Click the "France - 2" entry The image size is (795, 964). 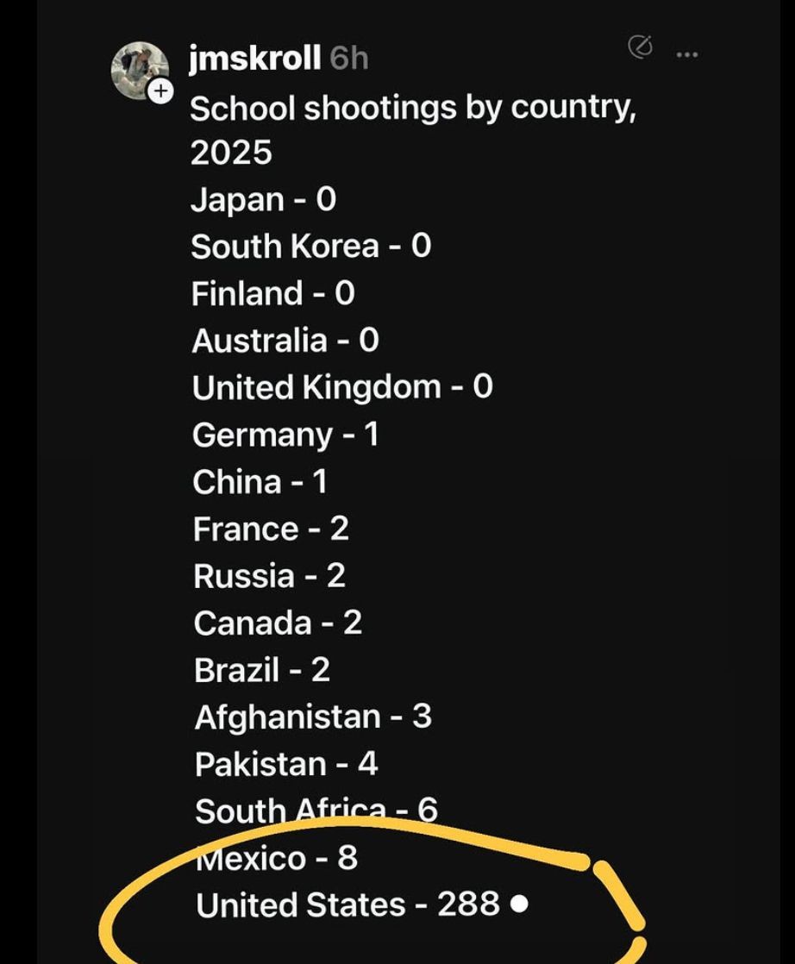point(271,529)
